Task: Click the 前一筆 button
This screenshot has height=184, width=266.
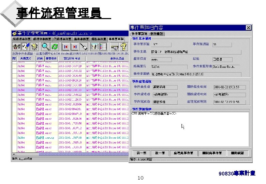Action: tap(142, 153)
